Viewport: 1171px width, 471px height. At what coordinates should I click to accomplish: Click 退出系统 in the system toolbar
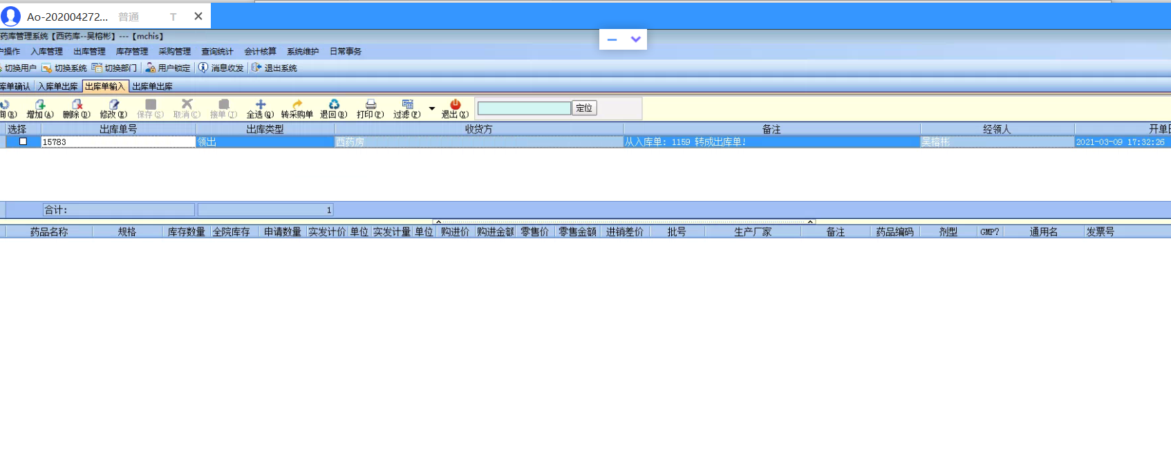(274, 68)
